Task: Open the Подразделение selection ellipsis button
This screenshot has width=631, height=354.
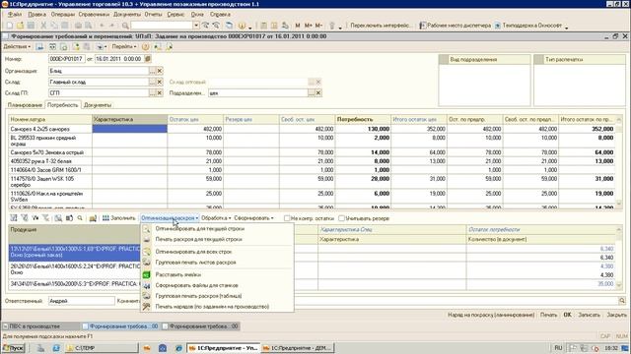Action: click(x=312, y=93)
